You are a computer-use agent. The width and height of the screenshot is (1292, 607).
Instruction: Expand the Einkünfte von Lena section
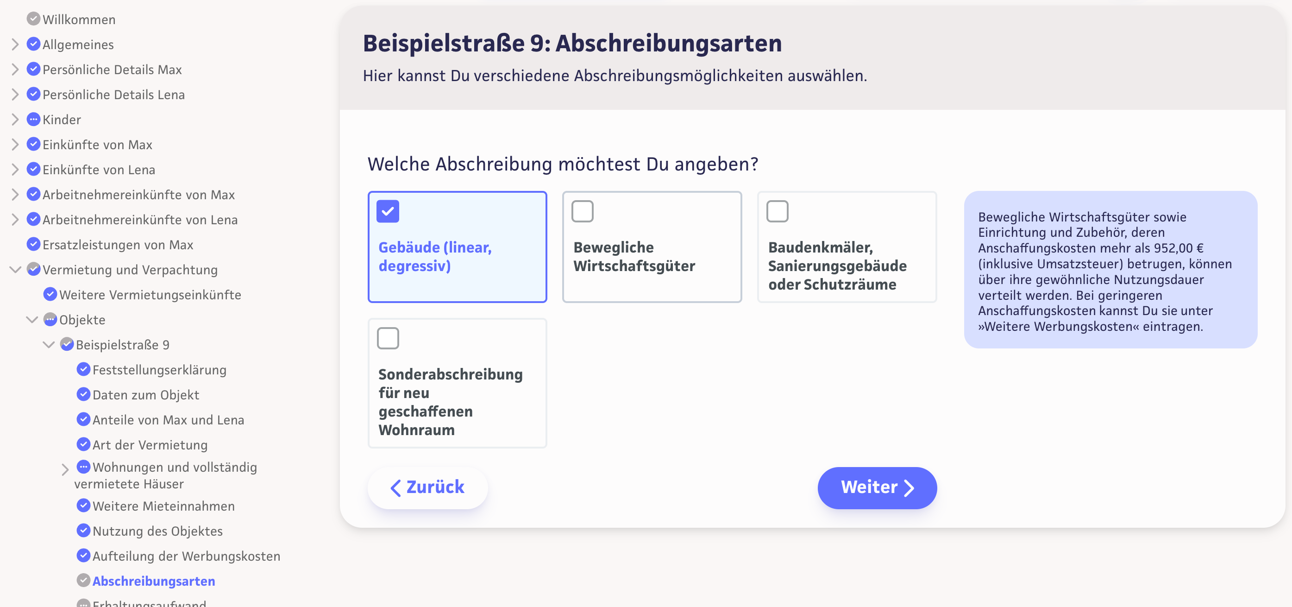15,170
